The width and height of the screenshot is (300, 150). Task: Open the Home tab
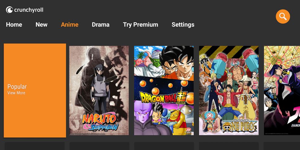pos(14,25)
